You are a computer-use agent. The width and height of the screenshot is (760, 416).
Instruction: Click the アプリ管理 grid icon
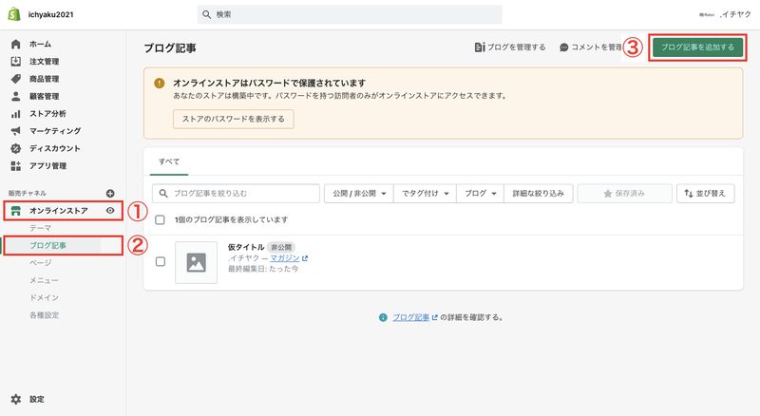click(x=16, y=166)
